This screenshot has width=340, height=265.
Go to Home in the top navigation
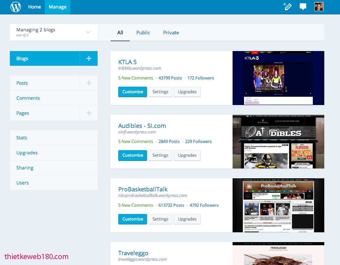[x=34, y=7]
